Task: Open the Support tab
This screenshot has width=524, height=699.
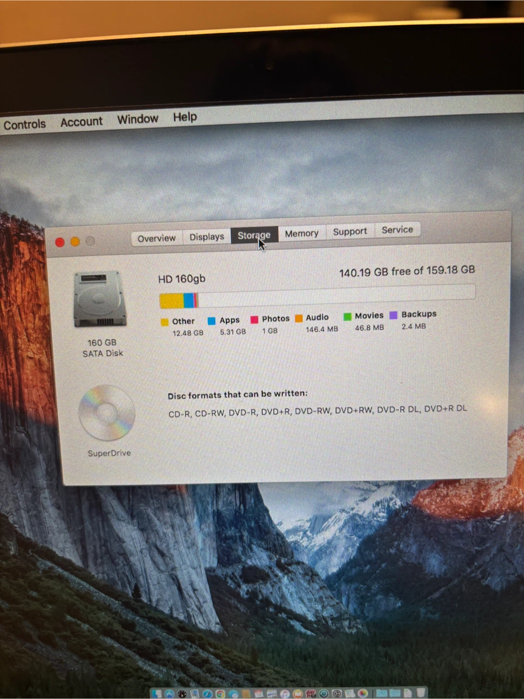Action: [x=350, y=232]
